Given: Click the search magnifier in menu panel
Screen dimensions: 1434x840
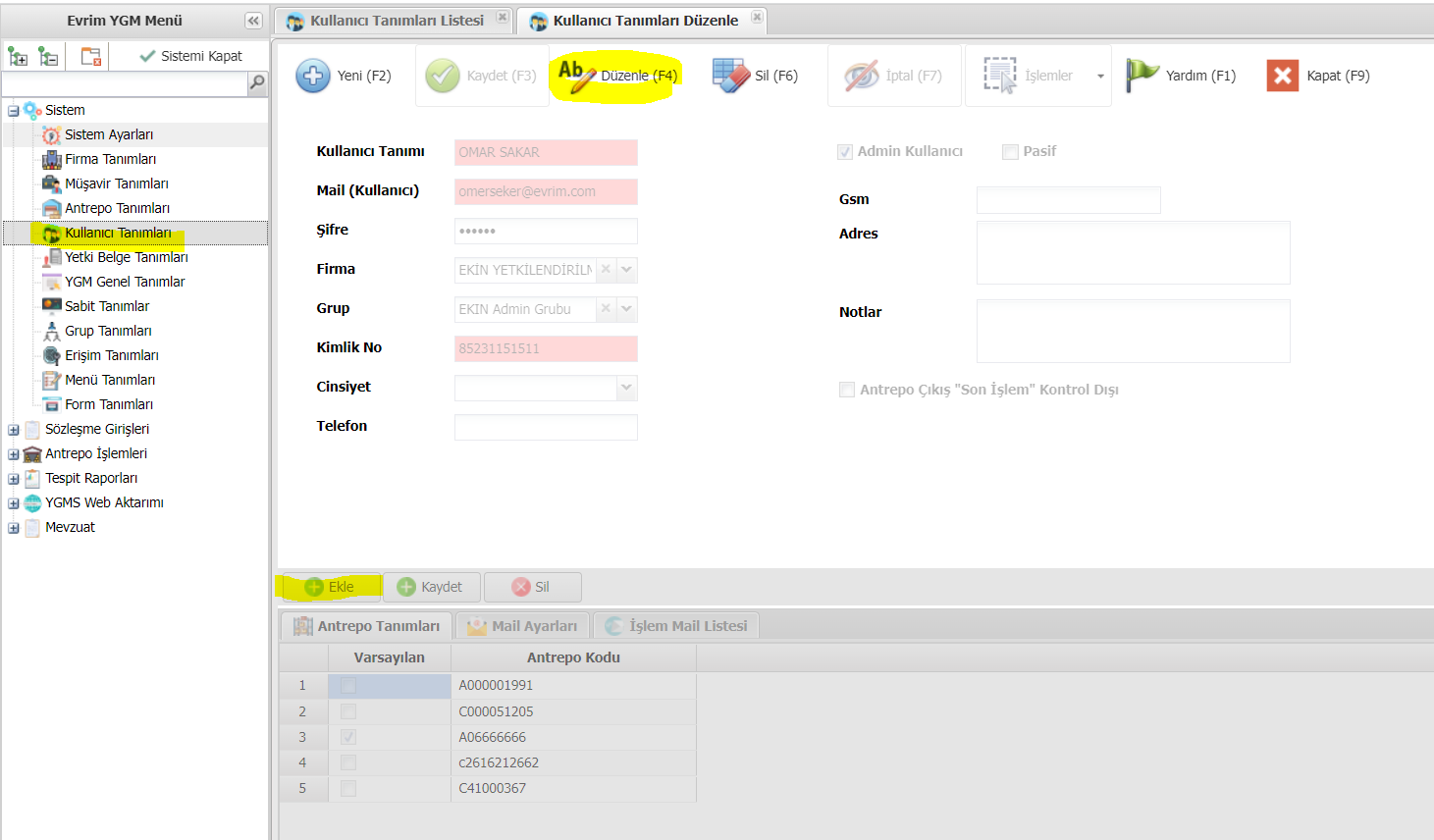Looking at the screenshot, I should pyautogui.click(x=257, y=83).
